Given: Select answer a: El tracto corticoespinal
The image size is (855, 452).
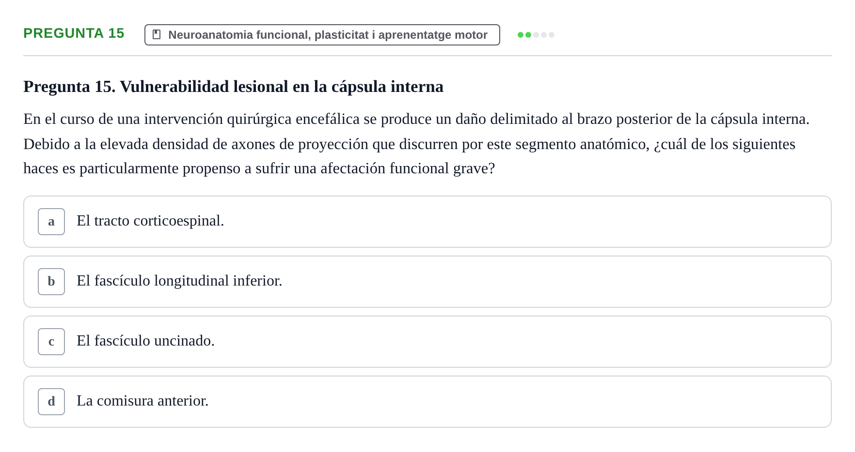Looking at the screenshot, I should click(x=427, y=222).
